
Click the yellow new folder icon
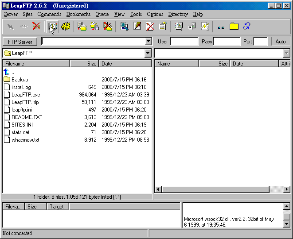coord(234,26)
